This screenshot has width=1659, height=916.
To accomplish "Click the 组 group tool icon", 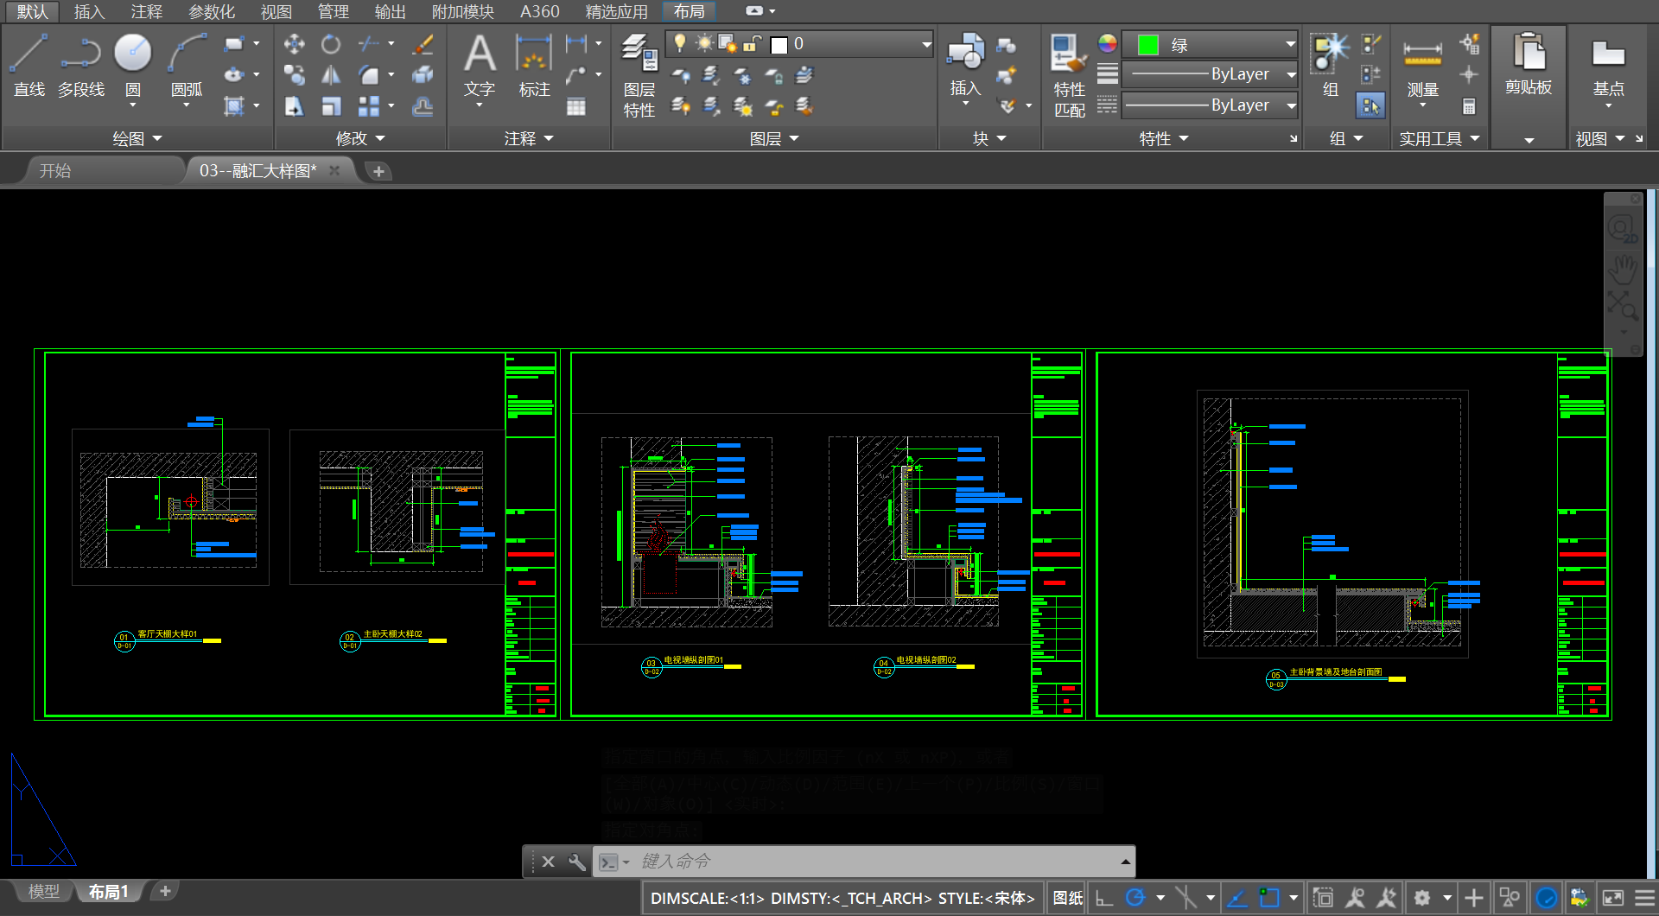I will (x=1331, y=54).
